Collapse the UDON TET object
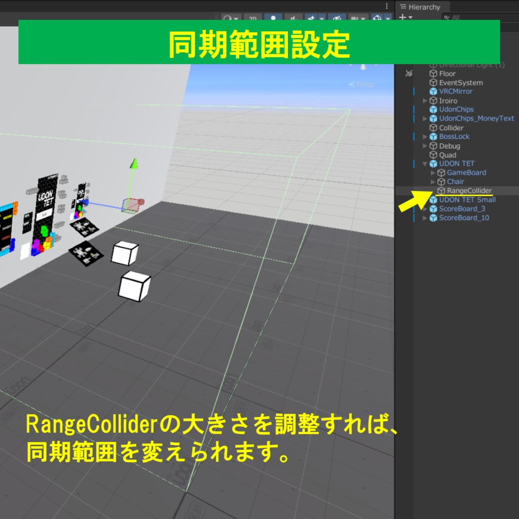The height and width of the screenshot is (519, 519). click(x=425, y=164)
